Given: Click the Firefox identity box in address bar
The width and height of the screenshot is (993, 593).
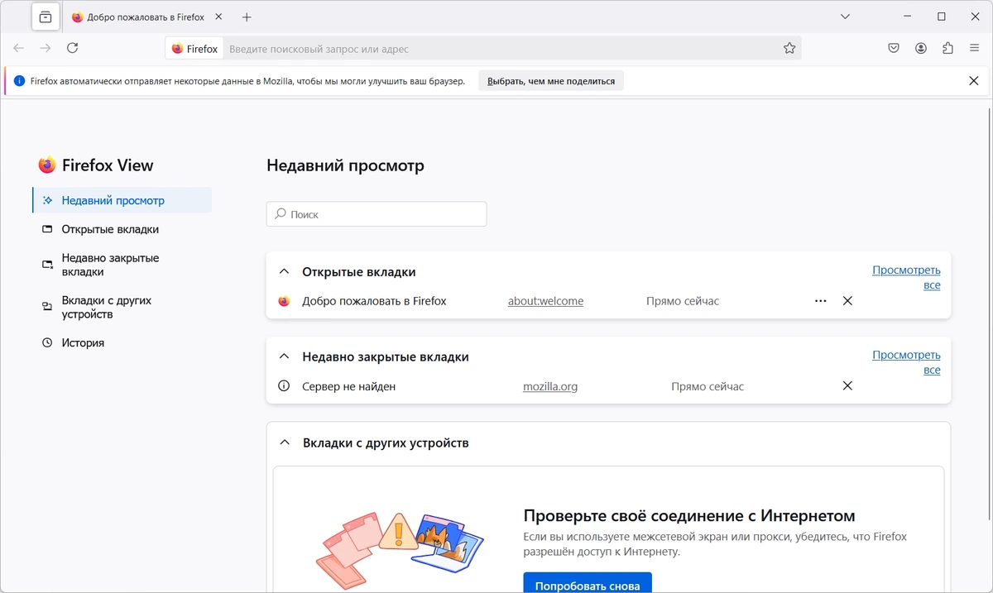Looking at the screenshot, I should click(195, 49).
